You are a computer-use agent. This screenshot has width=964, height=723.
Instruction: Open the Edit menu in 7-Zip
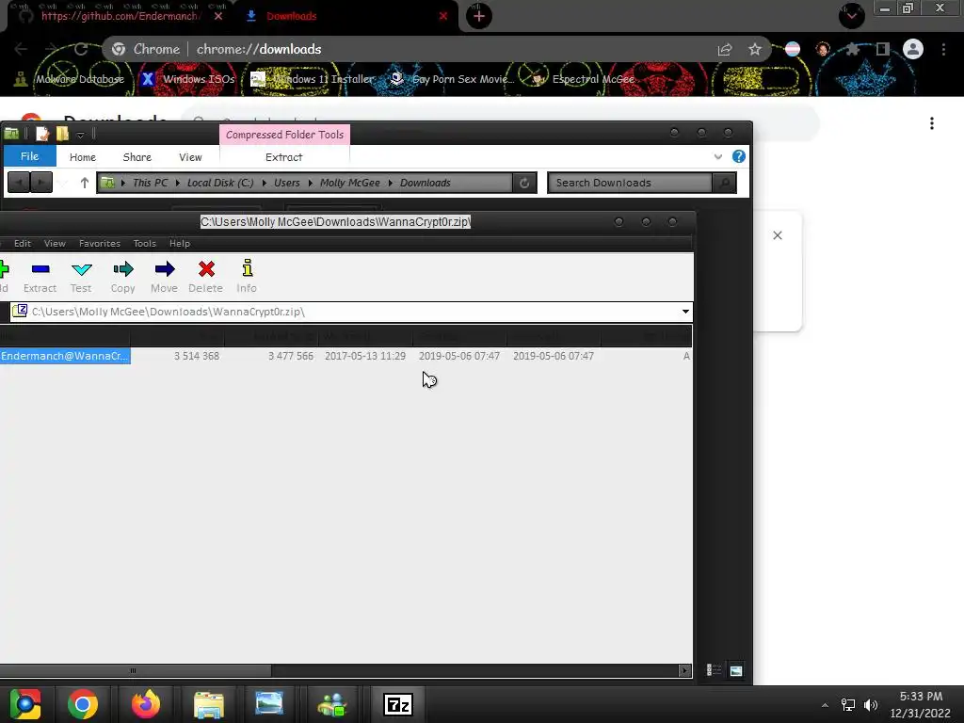(x=23, y=244)
